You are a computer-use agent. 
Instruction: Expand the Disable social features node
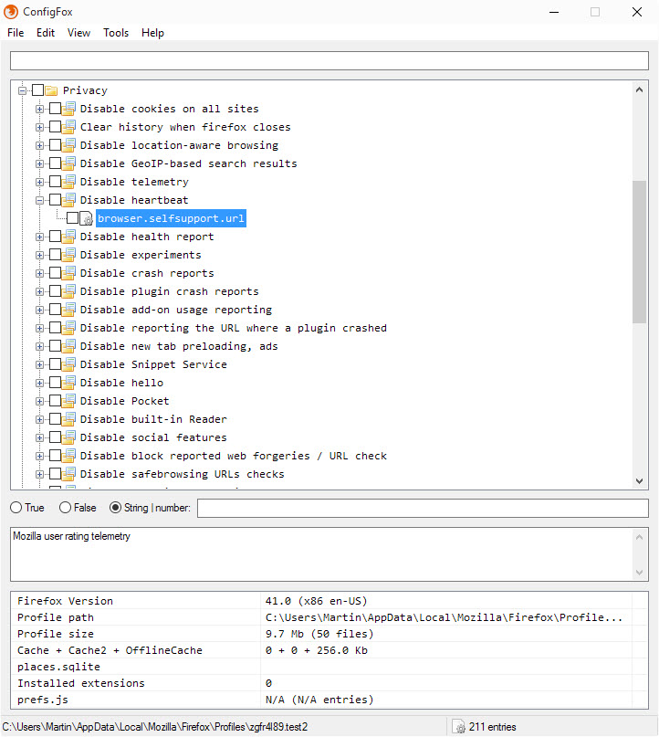coord(40,437)
